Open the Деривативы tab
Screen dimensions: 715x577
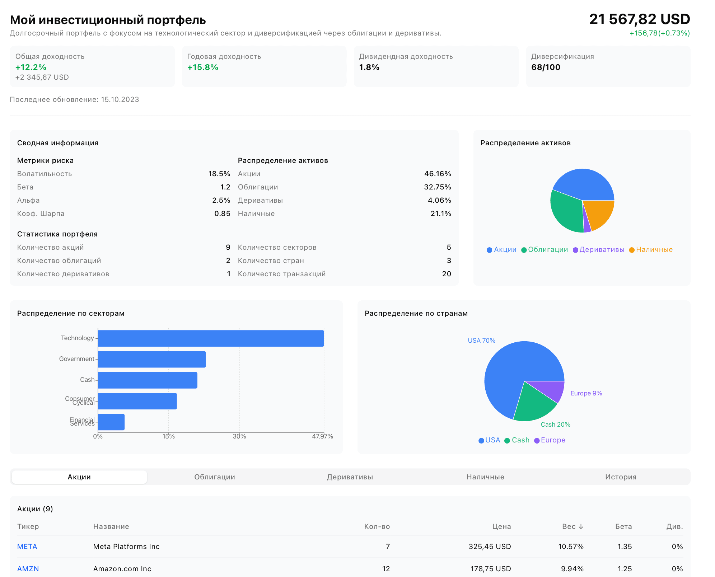pos(350,477)
